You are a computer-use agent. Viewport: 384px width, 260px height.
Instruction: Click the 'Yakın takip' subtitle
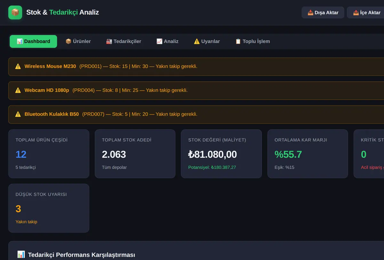click(26, 222)
